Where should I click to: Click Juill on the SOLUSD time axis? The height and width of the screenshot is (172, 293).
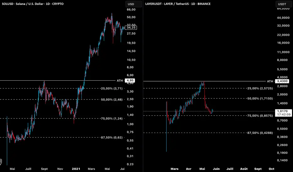[28, 169]
